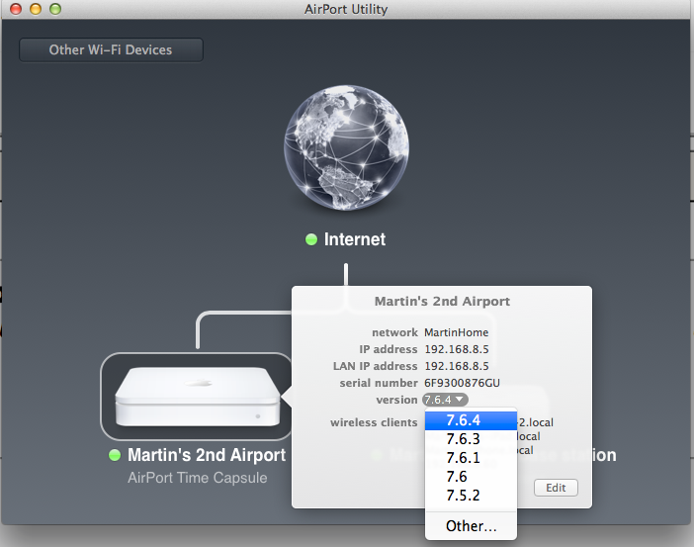The width and height of the screenshot is (694, 547).
Task: Click the green Internet status dot
Action: click(311, 239)
